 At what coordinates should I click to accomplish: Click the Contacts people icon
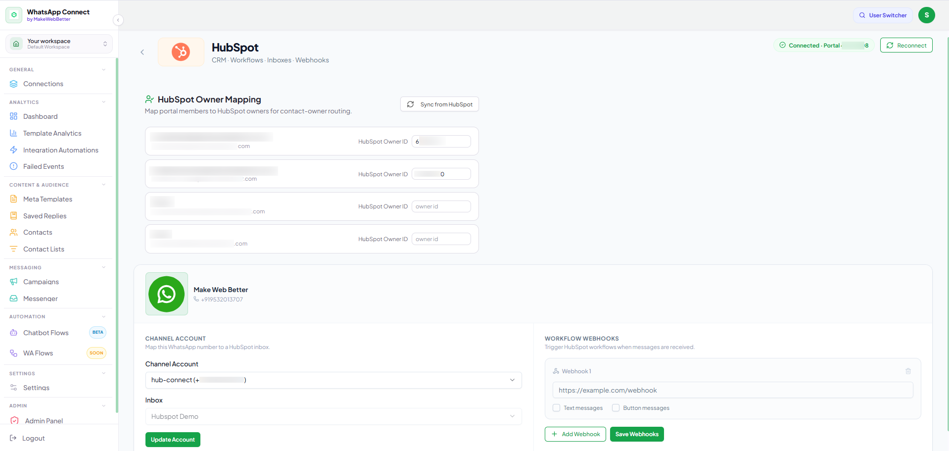[14, 232]
